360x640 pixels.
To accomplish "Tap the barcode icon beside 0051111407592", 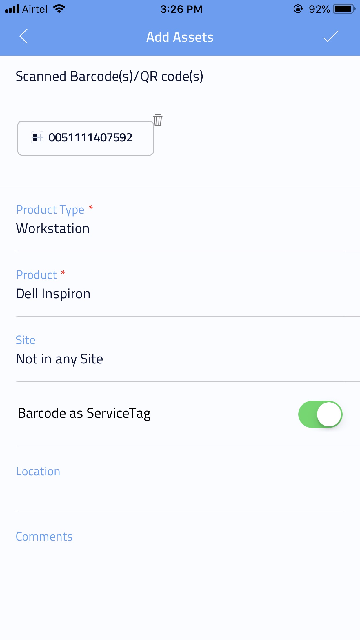I will (37, 137).
